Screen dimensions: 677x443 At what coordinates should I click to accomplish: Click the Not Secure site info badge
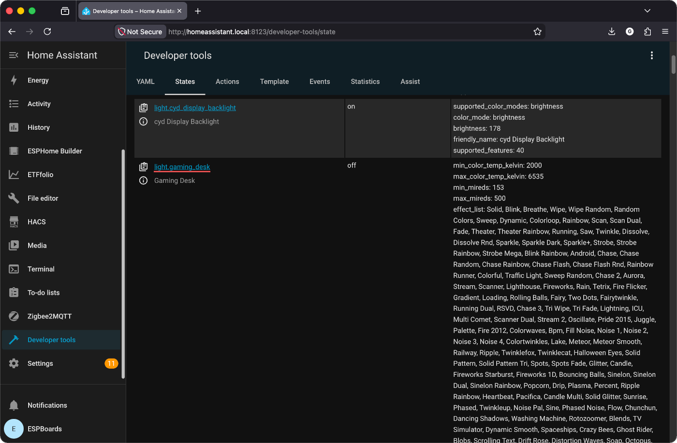coord(140,32)
